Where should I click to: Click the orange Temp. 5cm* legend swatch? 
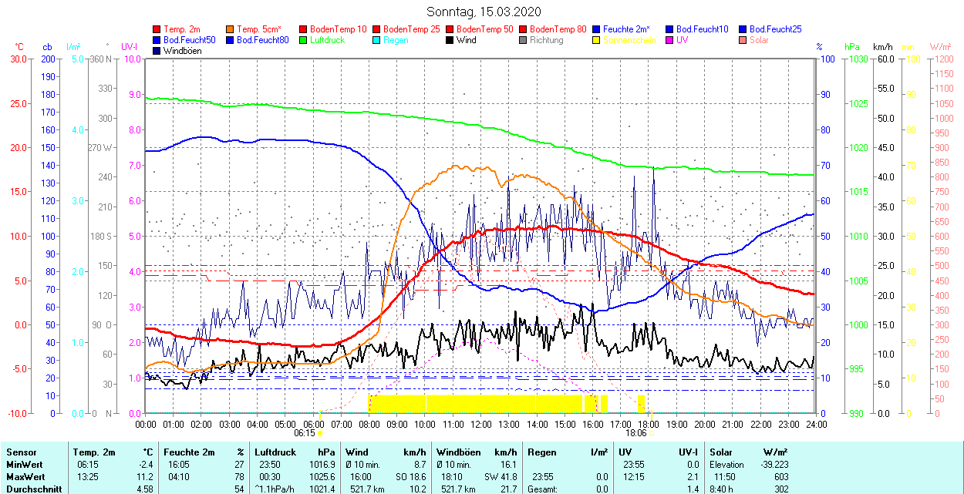click(x=231, y=29)
